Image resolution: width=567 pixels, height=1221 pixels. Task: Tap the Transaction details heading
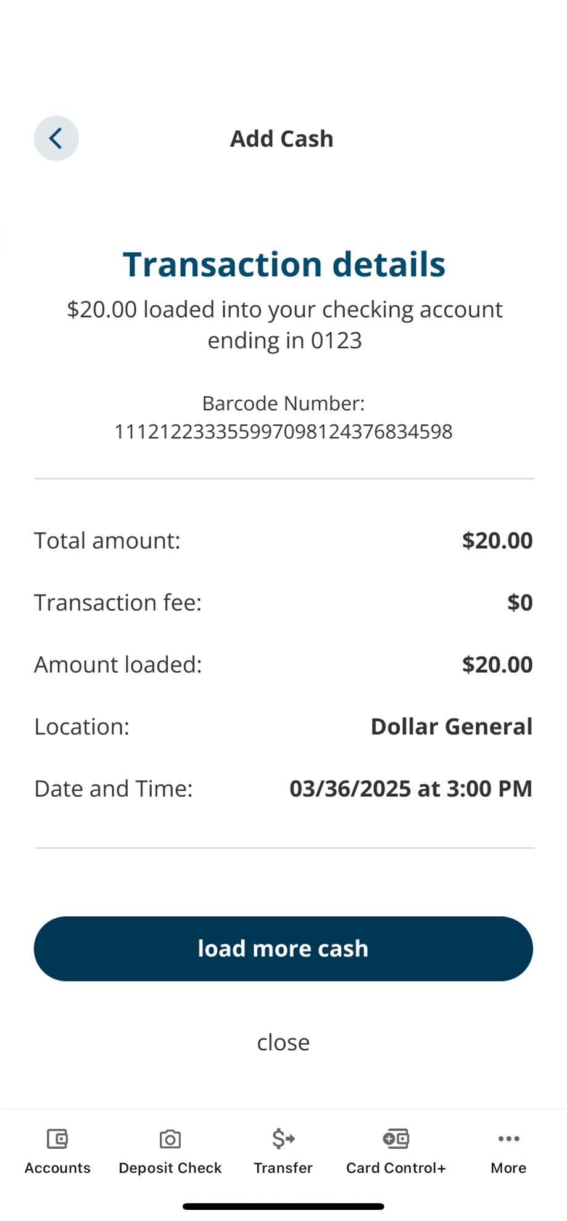284,265
